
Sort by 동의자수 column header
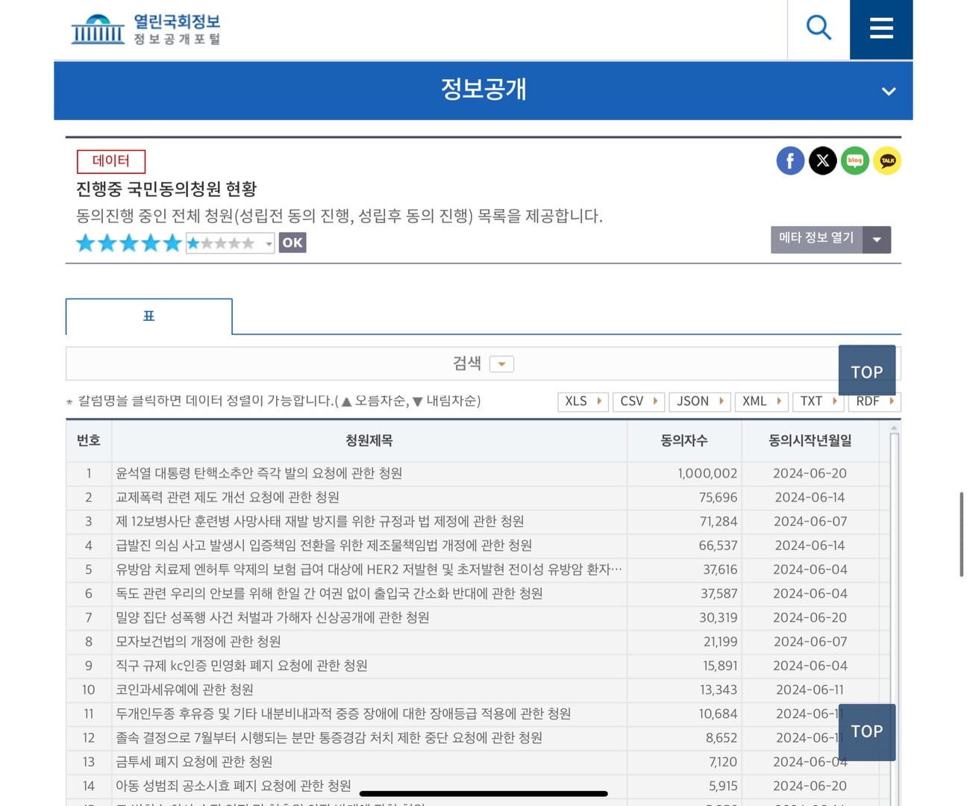[684, 441]
